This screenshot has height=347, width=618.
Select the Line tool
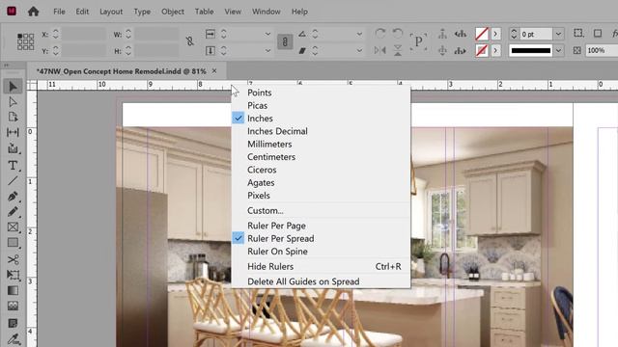13,180
